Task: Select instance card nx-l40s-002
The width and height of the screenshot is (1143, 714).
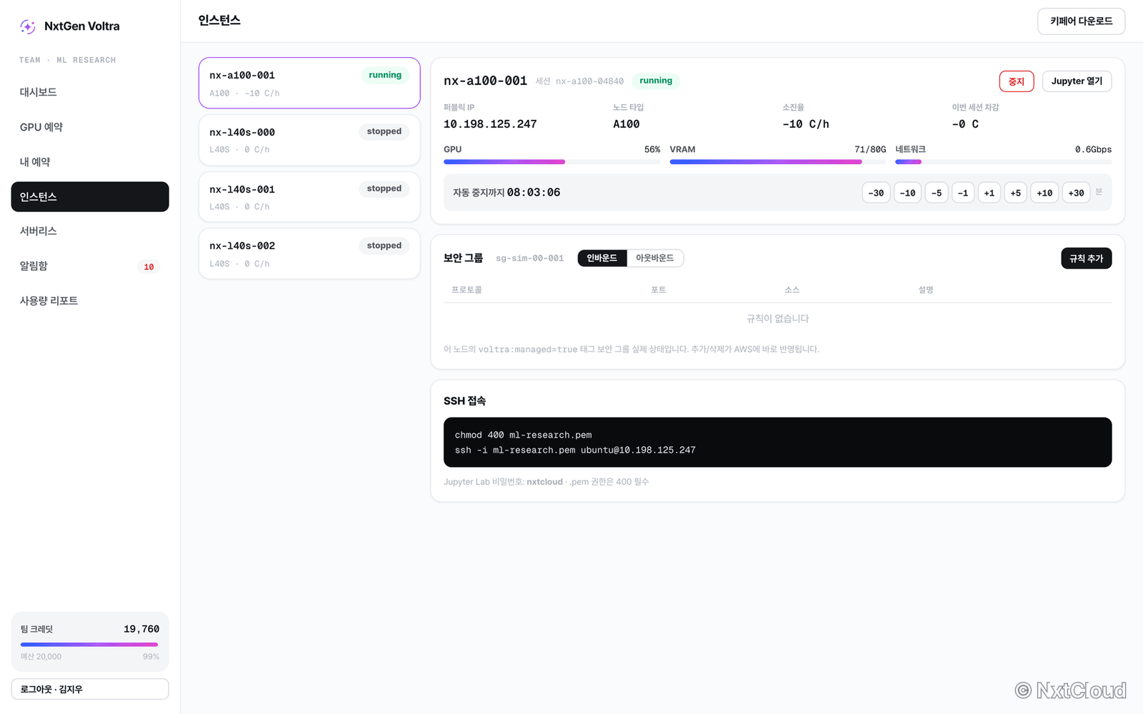Action: coord(309,253)
